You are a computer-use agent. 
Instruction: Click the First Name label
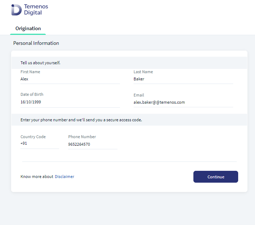(x=30, y=72)
